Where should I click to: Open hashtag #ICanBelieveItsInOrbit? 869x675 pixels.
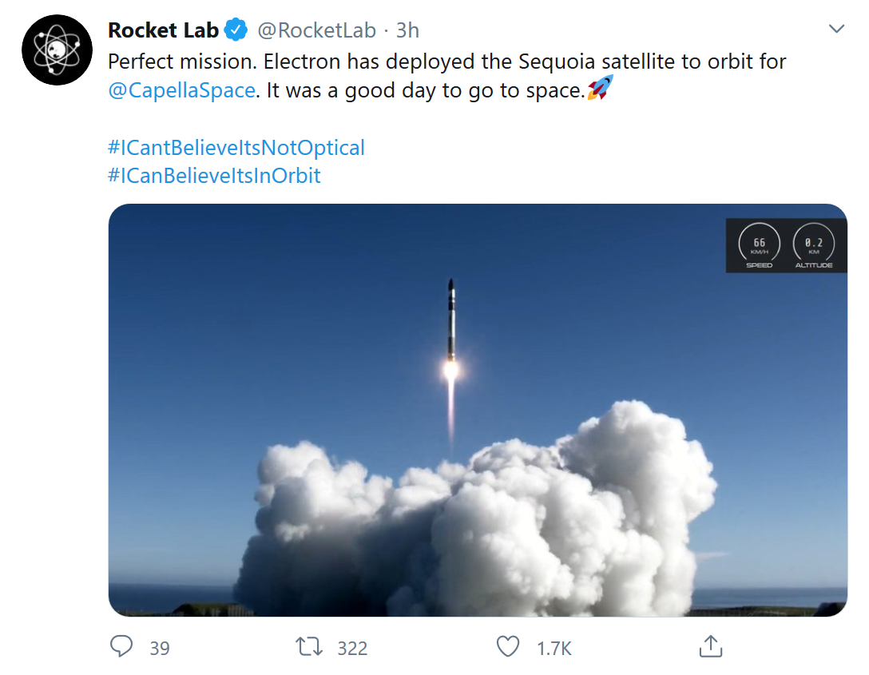(214, 176)
